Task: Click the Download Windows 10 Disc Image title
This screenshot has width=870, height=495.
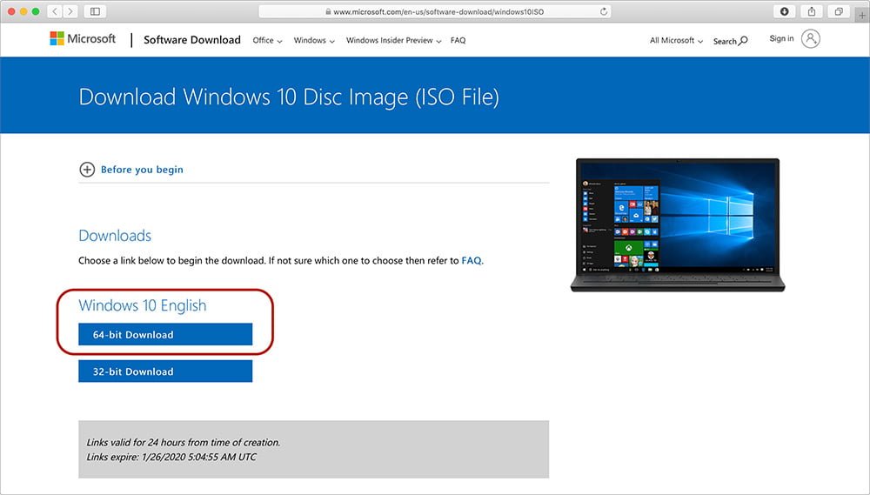Action: [289, 97]
